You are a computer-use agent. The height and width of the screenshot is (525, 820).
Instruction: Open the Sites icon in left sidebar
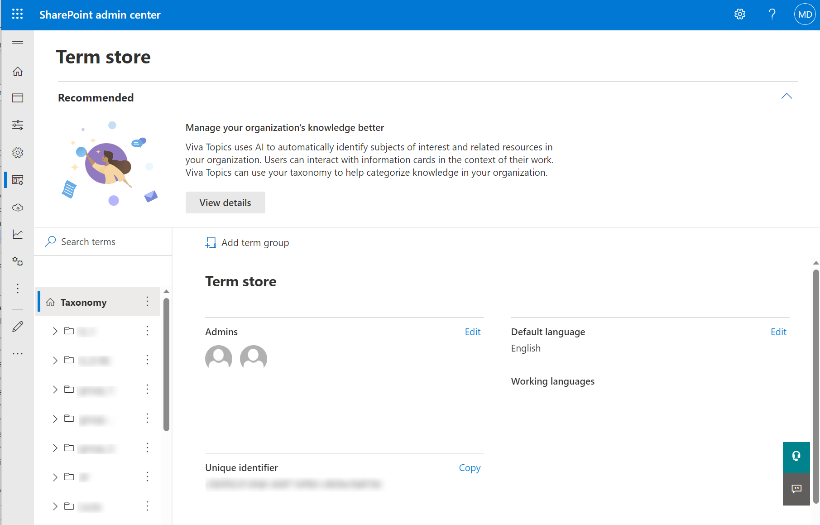(18, 98)
